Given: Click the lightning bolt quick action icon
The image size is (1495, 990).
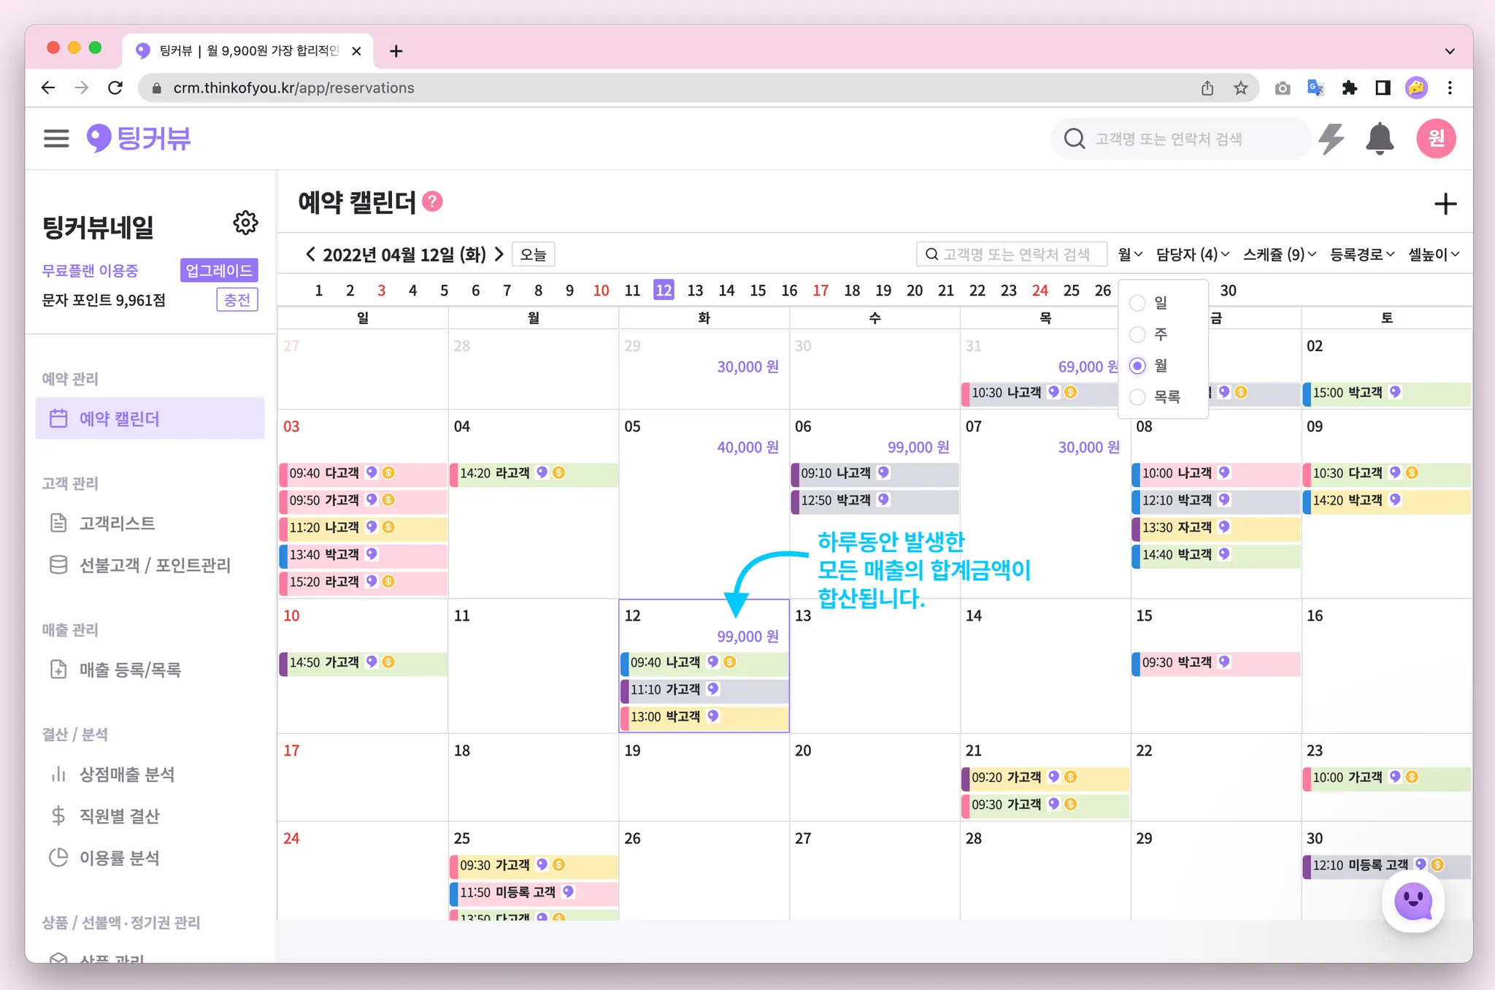Looking at the screenshot, I should click(1331, 138).
